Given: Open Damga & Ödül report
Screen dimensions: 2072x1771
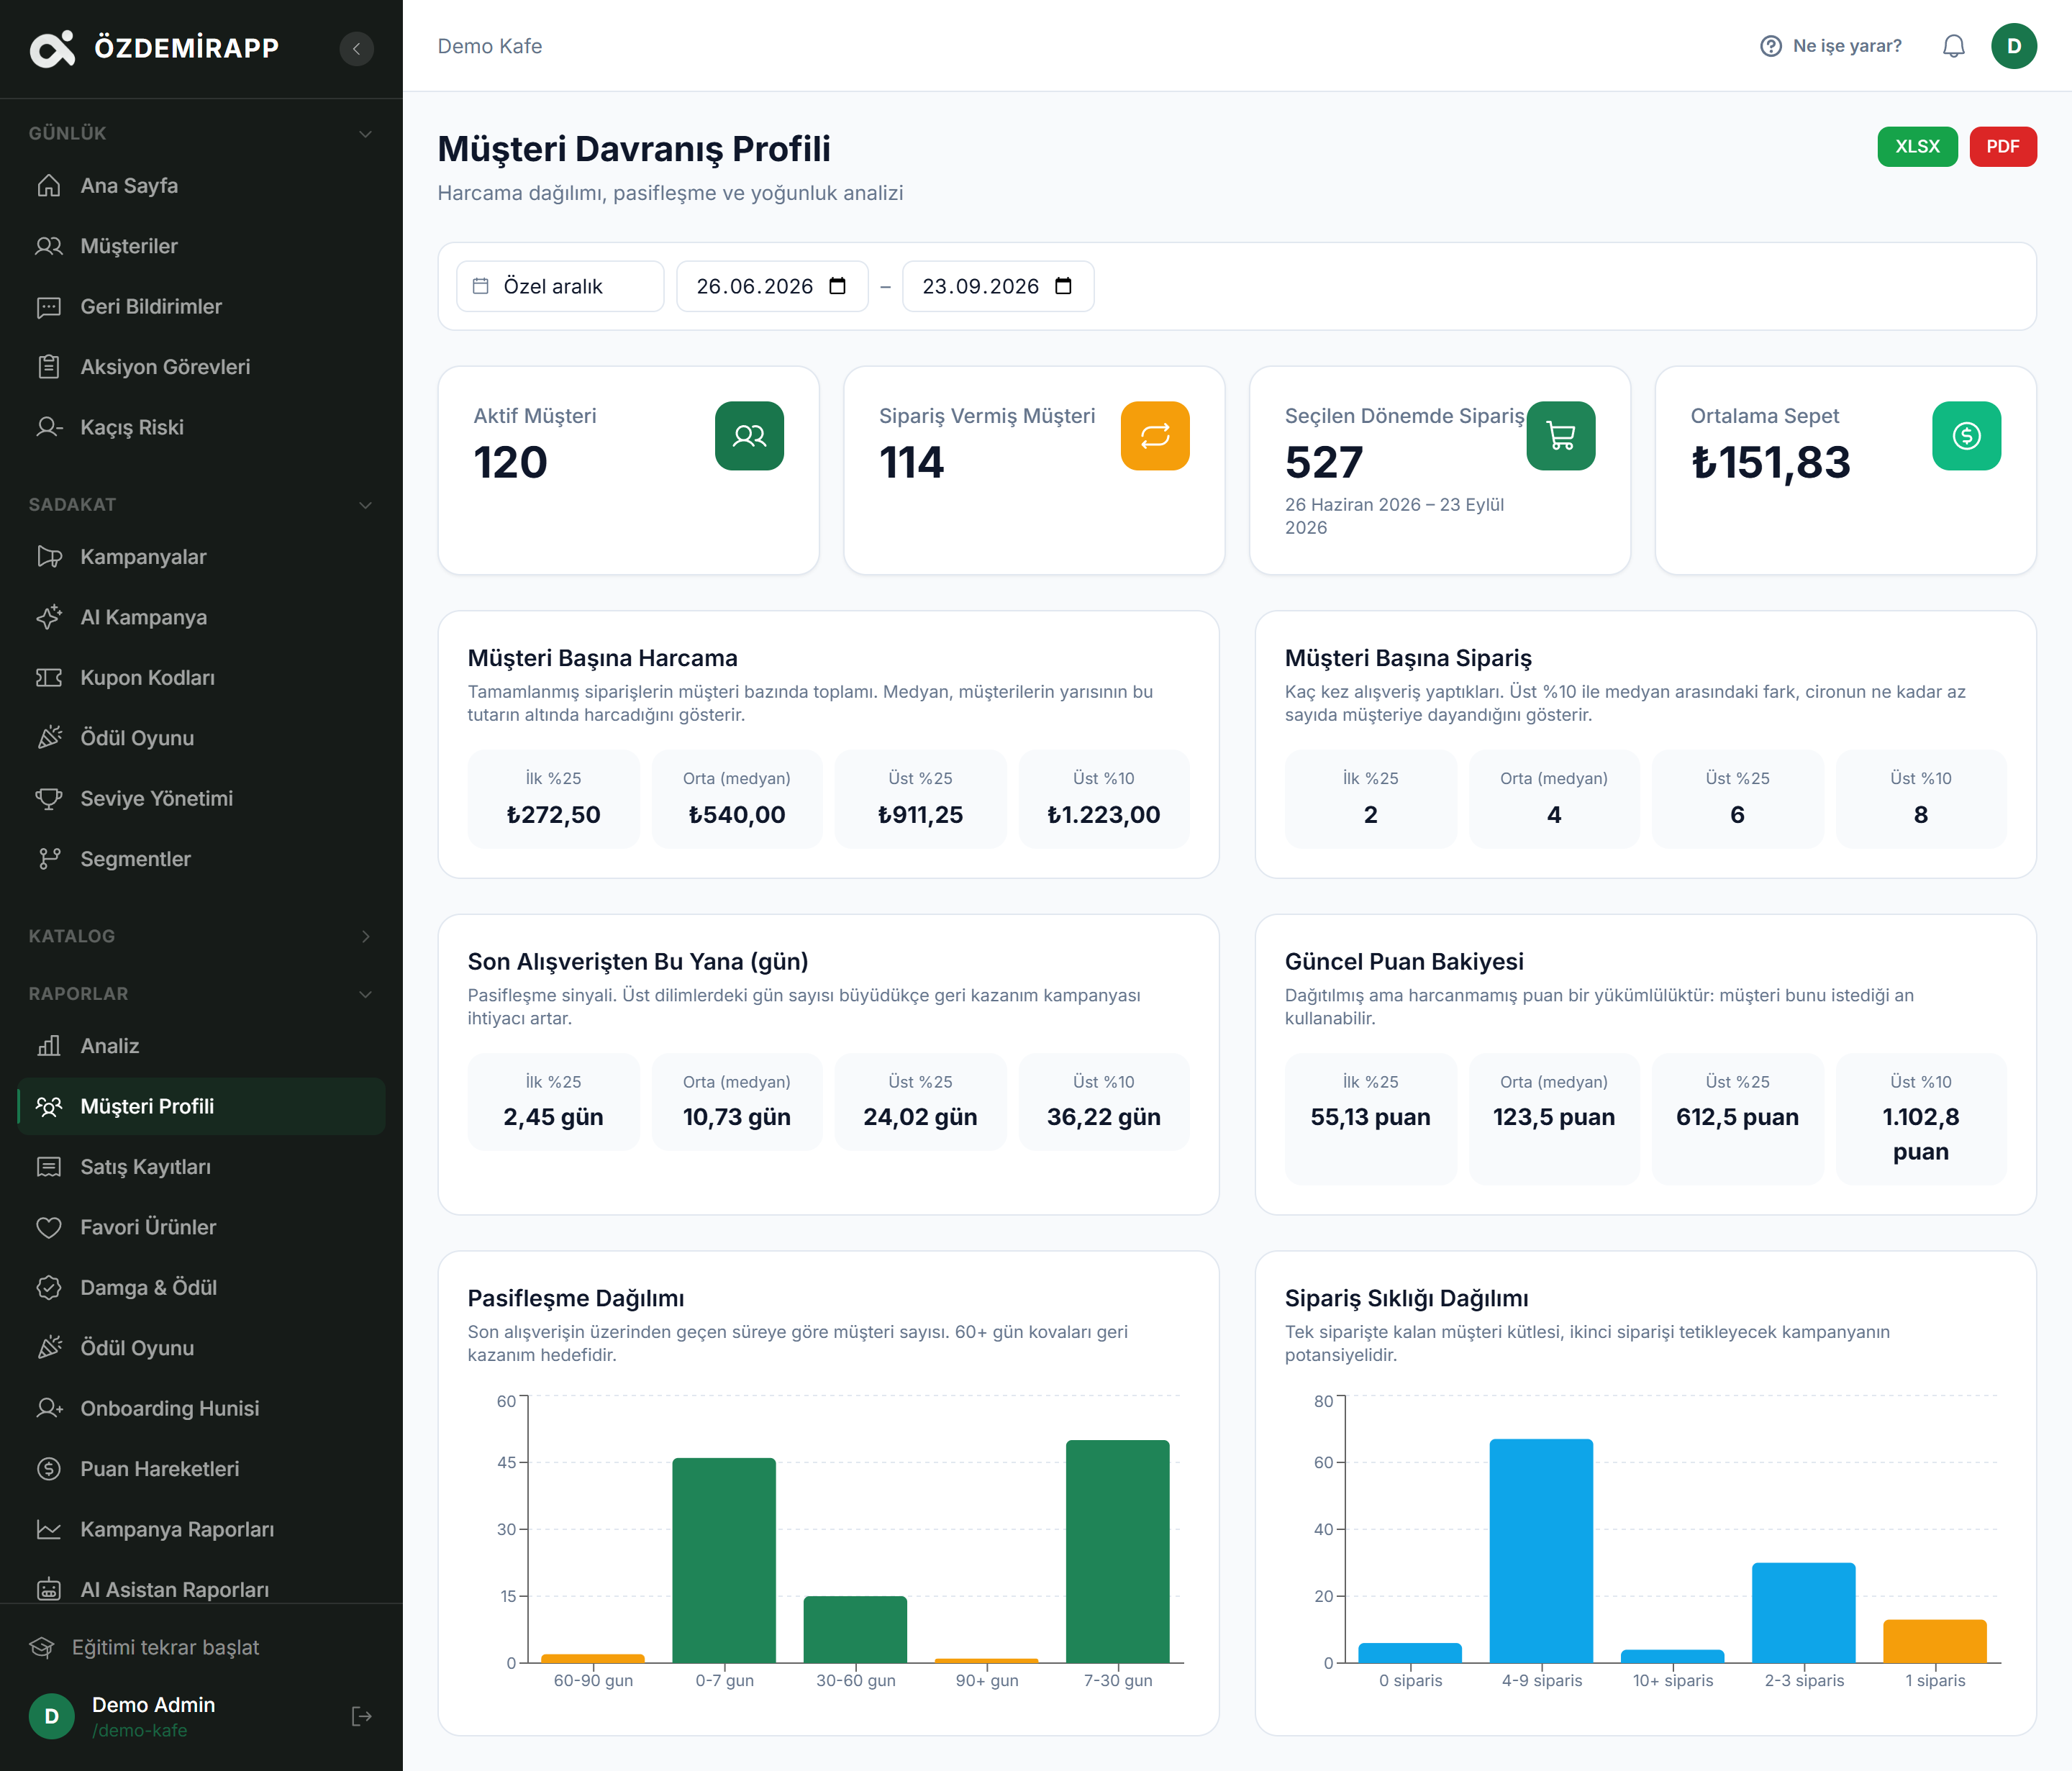Looking at the screenshot, I should tap(201, 1288).
